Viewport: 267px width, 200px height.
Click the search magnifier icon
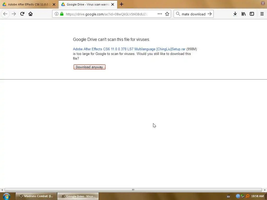(178, 14)
